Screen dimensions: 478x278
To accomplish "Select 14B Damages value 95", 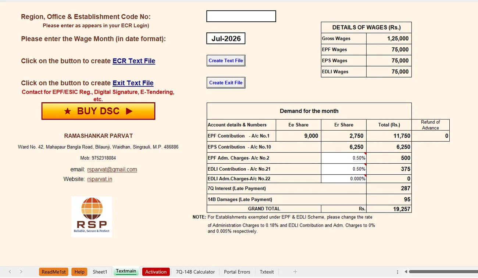I will tap(389, 199).
